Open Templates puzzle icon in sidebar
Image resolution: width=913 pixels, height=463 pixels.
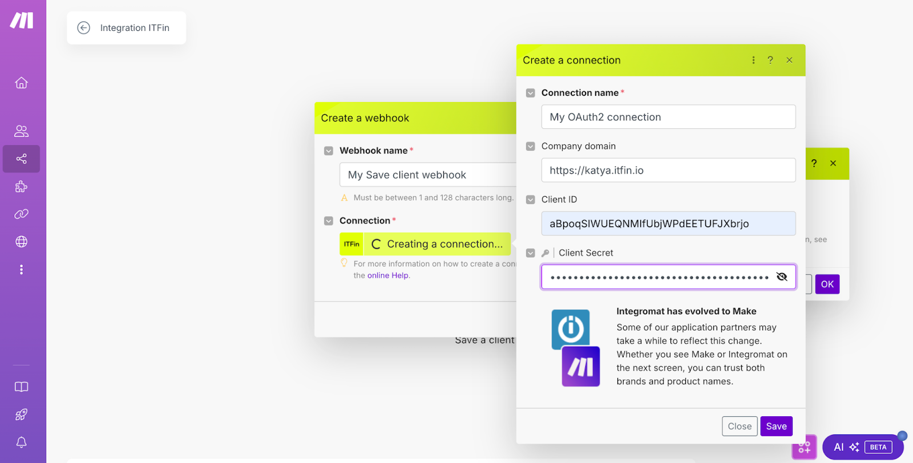[x=21, y=186]
